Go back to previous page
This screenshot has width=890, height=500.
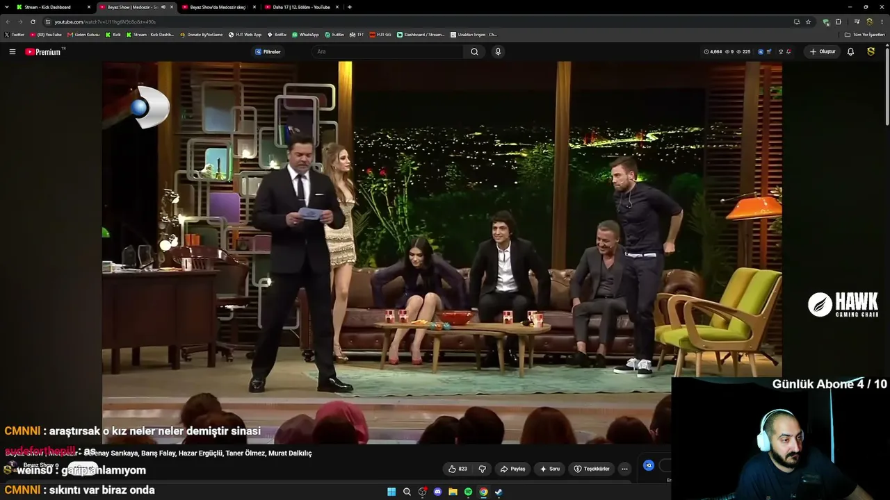click(8, 22)
